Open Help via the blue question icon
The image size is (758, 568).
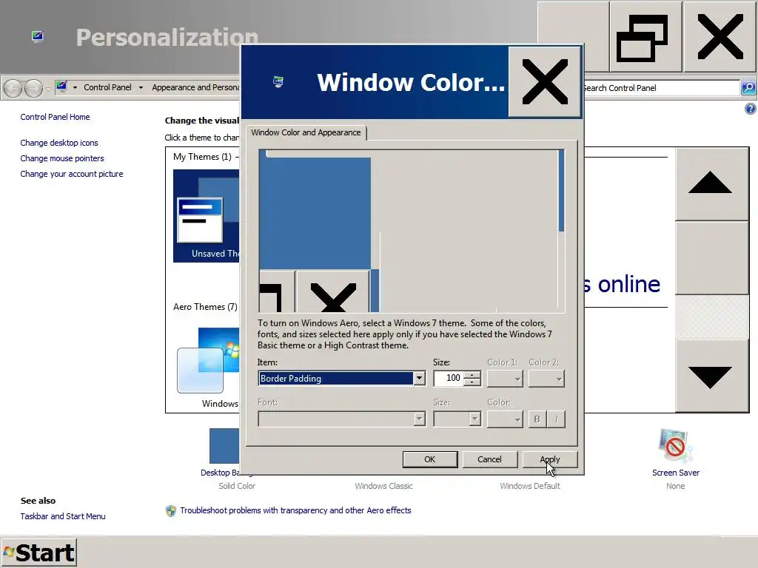[x=751, y=109]
